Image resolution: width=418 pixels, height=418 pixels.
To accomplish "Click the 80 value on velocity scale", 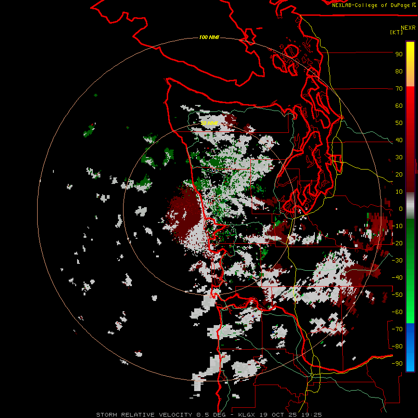I will click(399, 71).
